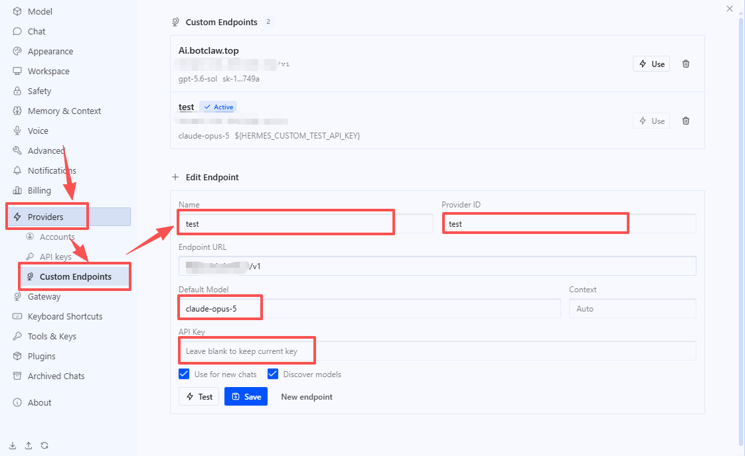
Task: Click the info icon beside About
Action: coord(17,402)
